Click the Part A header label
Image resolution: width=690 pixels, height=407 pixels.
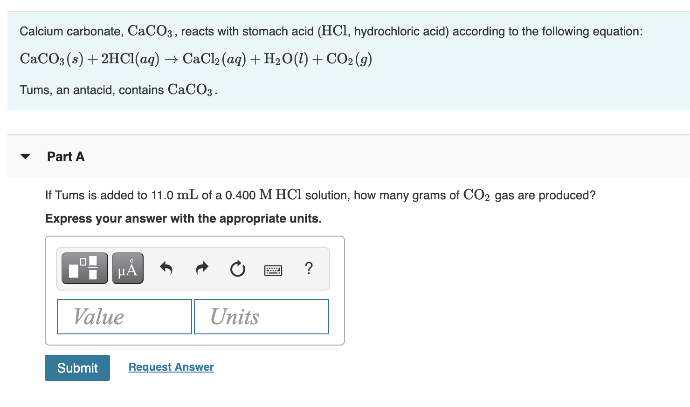(66, 156)
